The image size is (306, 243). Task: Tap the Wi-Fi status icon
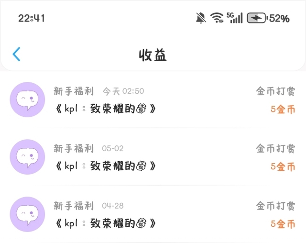[x=217, y=18]
